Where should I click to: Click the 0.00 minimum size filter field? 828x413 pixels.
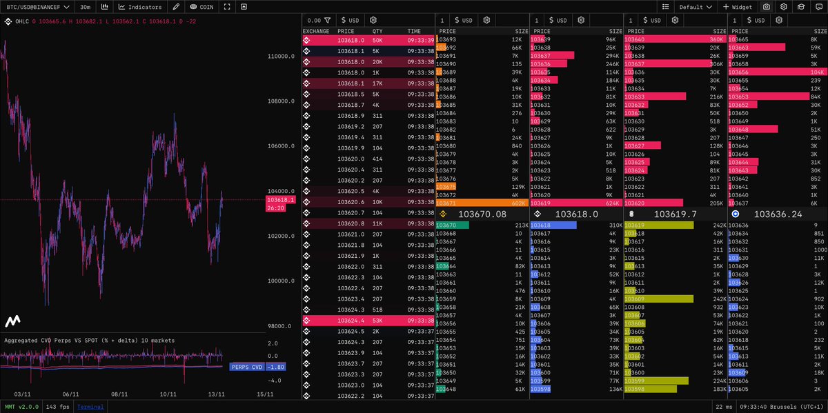click(x=314, y=21)
